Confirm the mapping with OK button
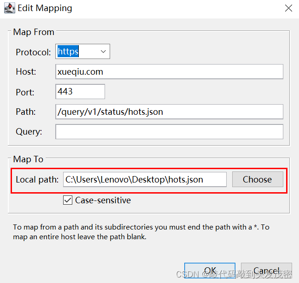The width and height of the screenshot is (299, 283). [210, 271]
